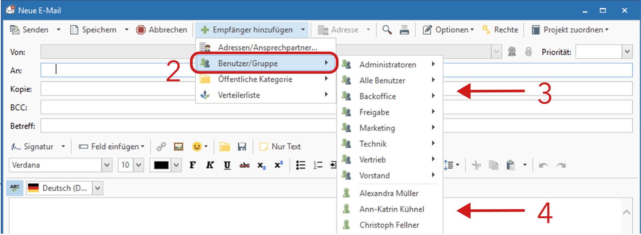Select the Benutzer/Gruppe menu entry
The width and height of the screenshot is (641, 235).
pyautogui.click(x=265, y=63)
